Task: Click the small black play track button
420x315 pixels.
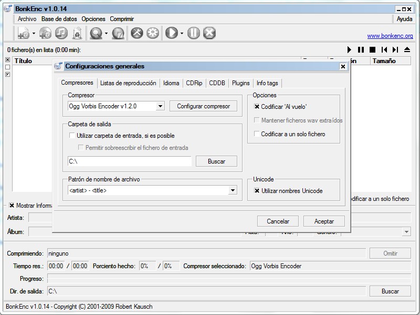Action: (x=349, y=49)
